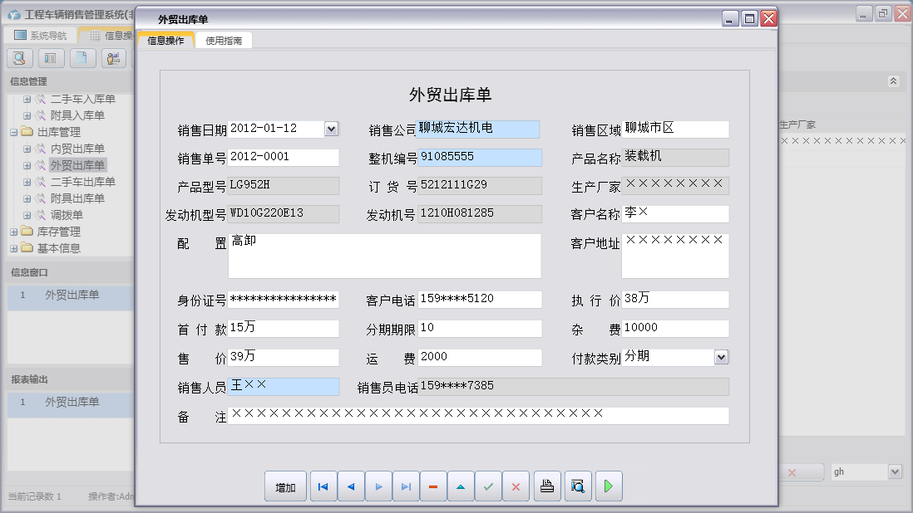Collapse the 出库管理 tree folder
The height and width of the screenshot is (513, 913).
(x=14, y=132)
